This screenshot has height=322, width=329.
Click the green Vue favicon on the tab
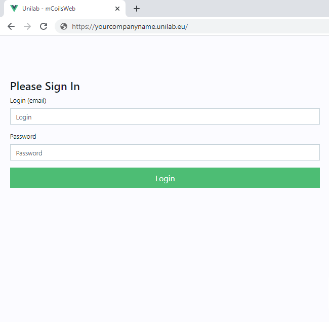click(x=14, y=9)
